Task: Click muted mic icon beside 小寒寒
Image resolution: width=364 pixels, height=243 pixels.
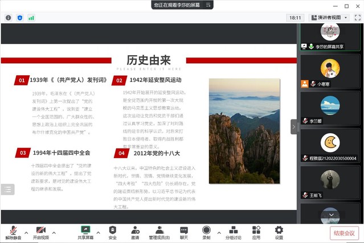Action: pos(313,84)
